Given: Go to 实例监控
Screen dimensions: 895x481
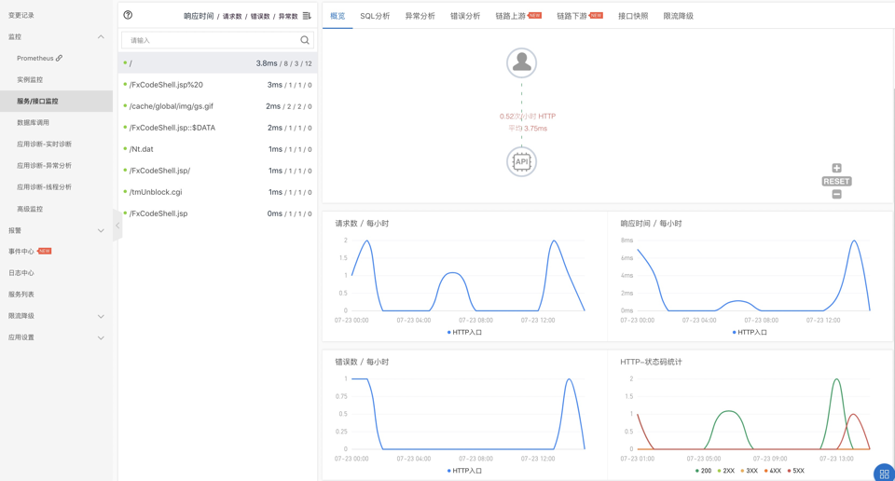Looking at the screenshot, I should click(x=30, y=80).
